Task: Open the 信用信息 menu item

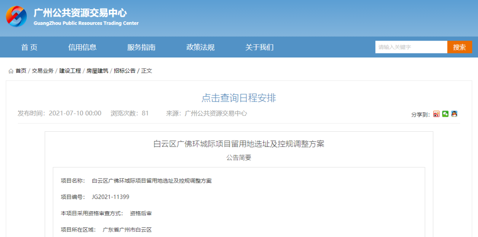Action: pyautogui.click(x=82, y=47)
